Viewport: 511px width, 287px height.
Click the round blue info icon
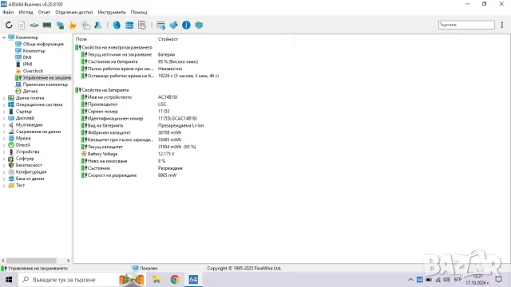point(186,25)
